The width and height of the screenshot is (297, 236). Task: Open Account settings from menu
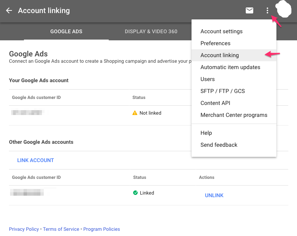click(x=221, y=31)
